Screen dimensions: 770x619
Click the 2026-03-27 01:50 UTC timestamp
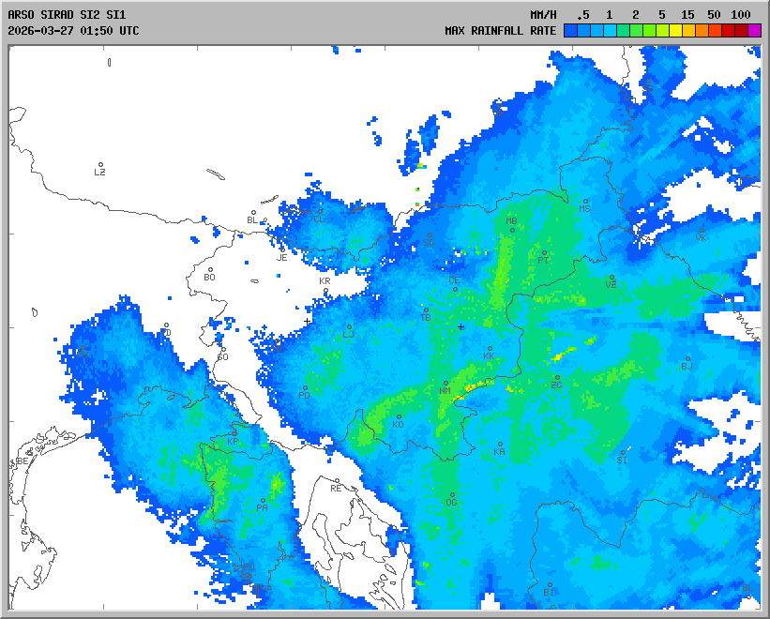(73, 31)
